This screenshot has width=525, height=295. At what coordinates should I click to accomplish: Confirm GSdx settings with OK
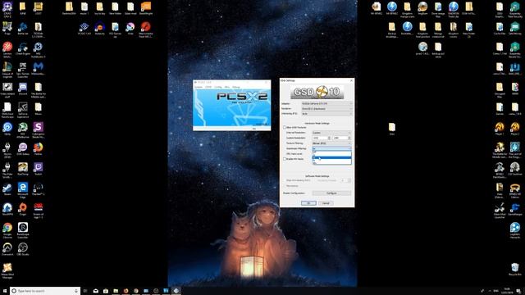[308, 203]
